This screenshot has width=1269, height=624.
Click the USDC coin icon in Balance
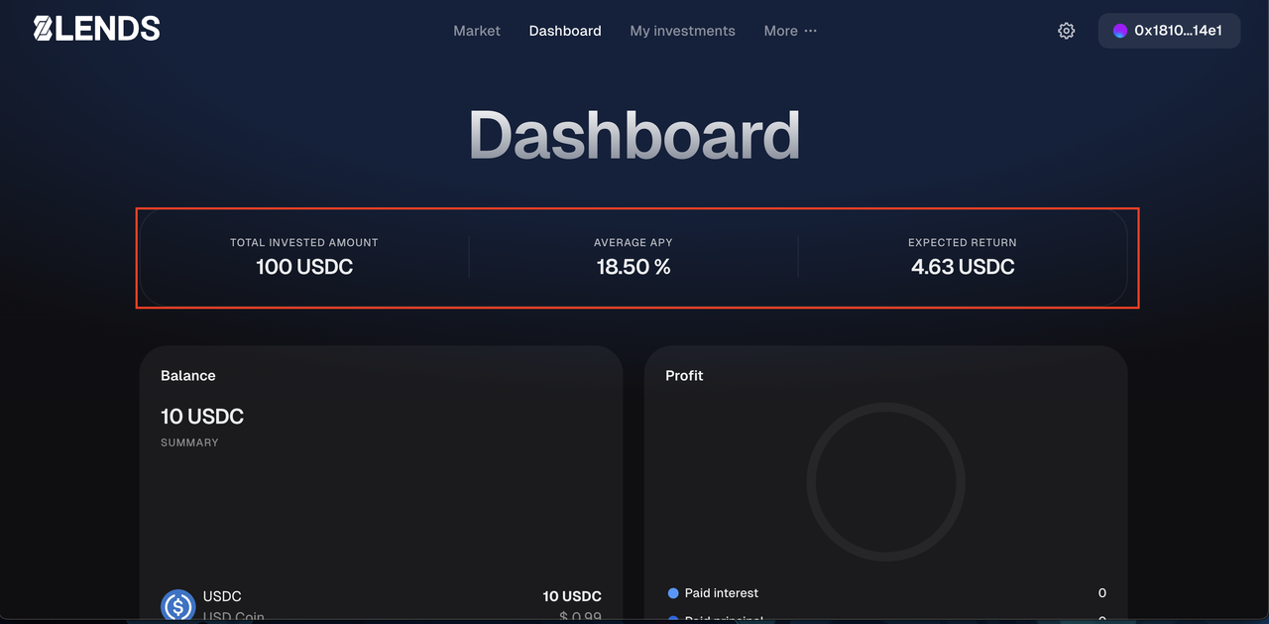point(178,605)
